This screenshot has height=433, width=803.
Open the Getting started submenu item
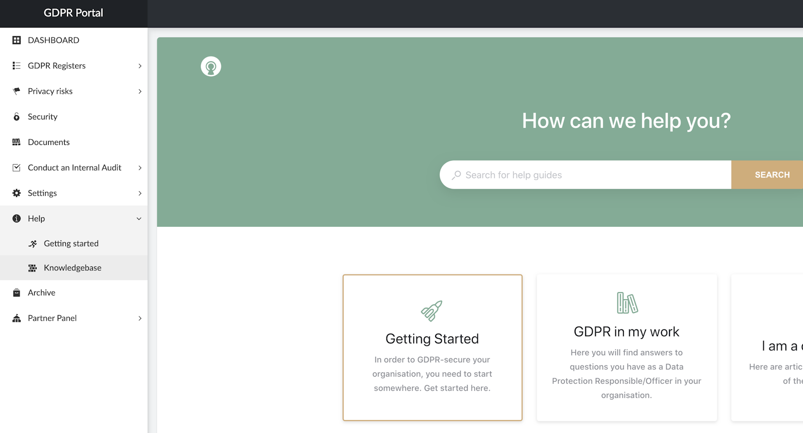[x=71, y=243]
